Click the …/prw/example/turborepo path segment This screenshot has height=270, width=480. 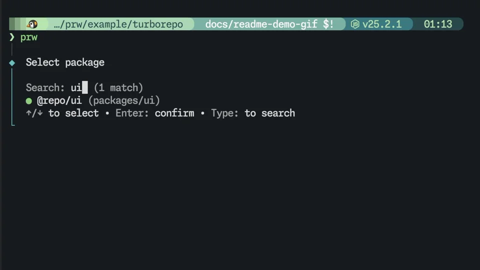pyautogui.click(x=118, y=24)
